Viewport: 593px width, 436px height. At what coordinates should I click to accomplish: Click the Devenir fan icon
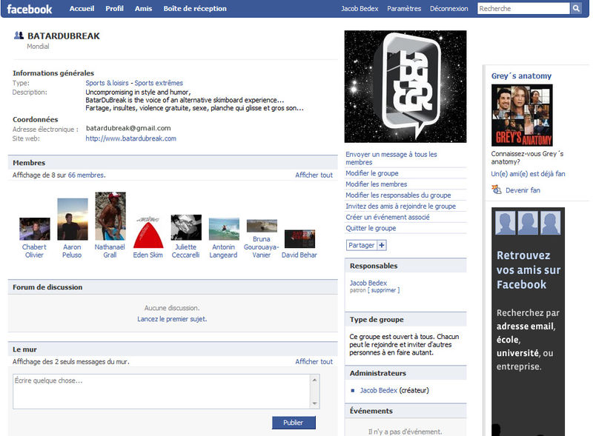click(x=496, y=190)
